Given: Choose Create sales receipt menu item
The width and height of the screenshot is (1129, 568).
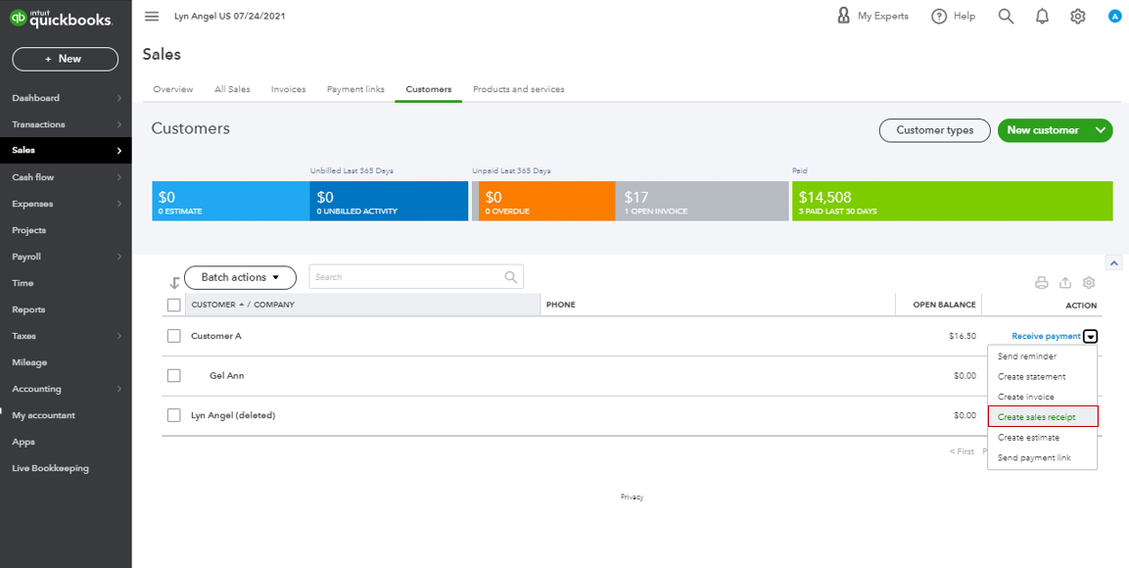Looking at the screenshot, I should pyautogui.click(x=1042, y=417).
